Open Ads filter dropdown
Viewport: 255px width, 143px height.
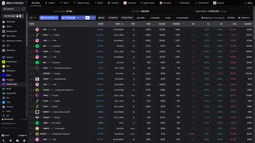[169, 18]
